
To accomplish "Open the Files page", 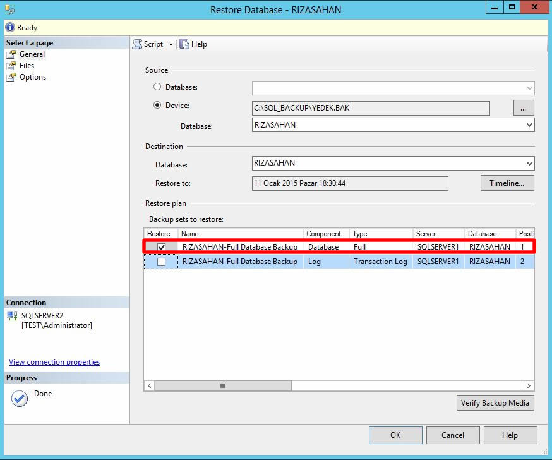I will [27, 66].
